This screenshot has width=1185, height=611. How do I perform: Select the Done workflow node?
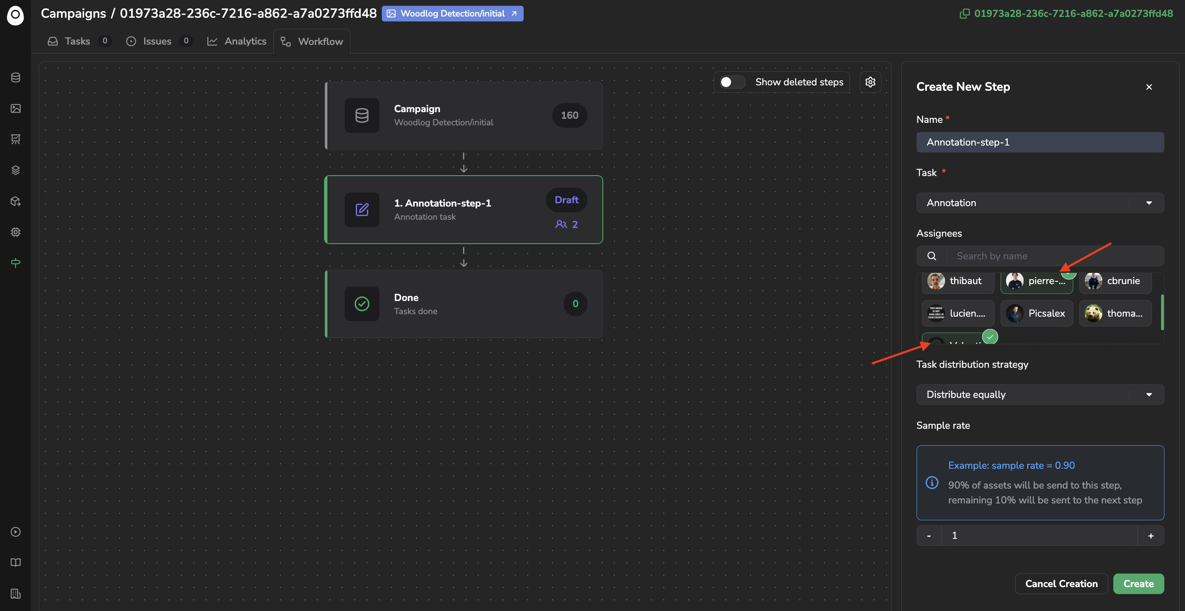coord(464,304)
